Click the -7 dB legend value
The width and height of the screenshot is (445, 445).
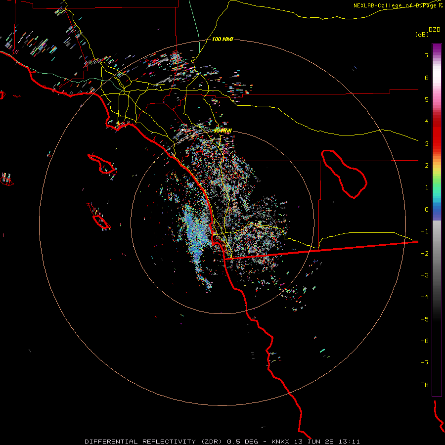[x=425, y=363]
